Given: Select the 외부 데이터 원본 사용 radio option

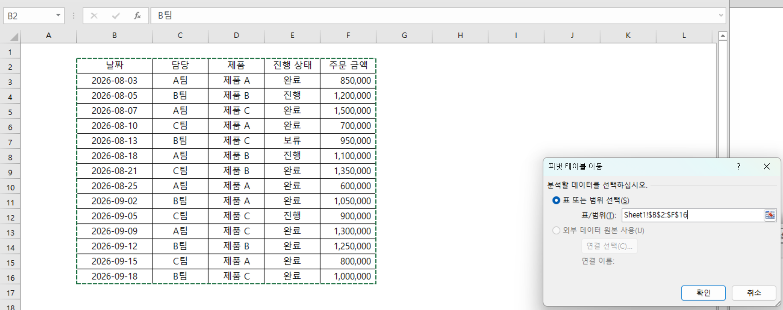Looking at the screenshot, I should point(556,230).
